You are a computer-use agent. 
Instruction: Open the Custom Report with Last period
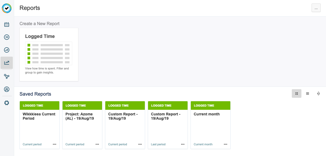pos(168,125)
